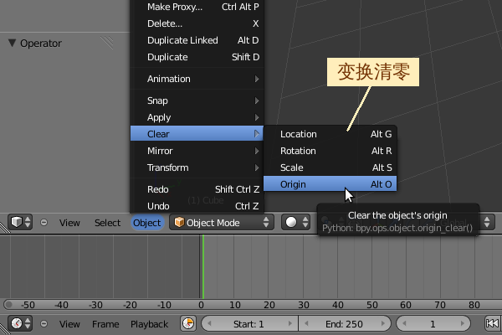Viewport: 502px width, 335px height.
Task: Choose Make Proxy from the Object menu
Action: (197, 7)
